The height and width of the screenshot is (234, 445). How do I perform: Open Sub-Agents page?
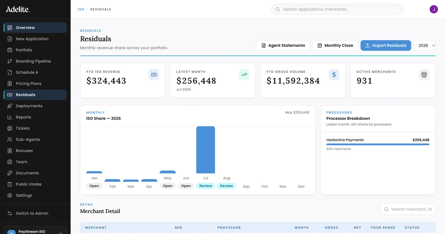click(35, 139)
